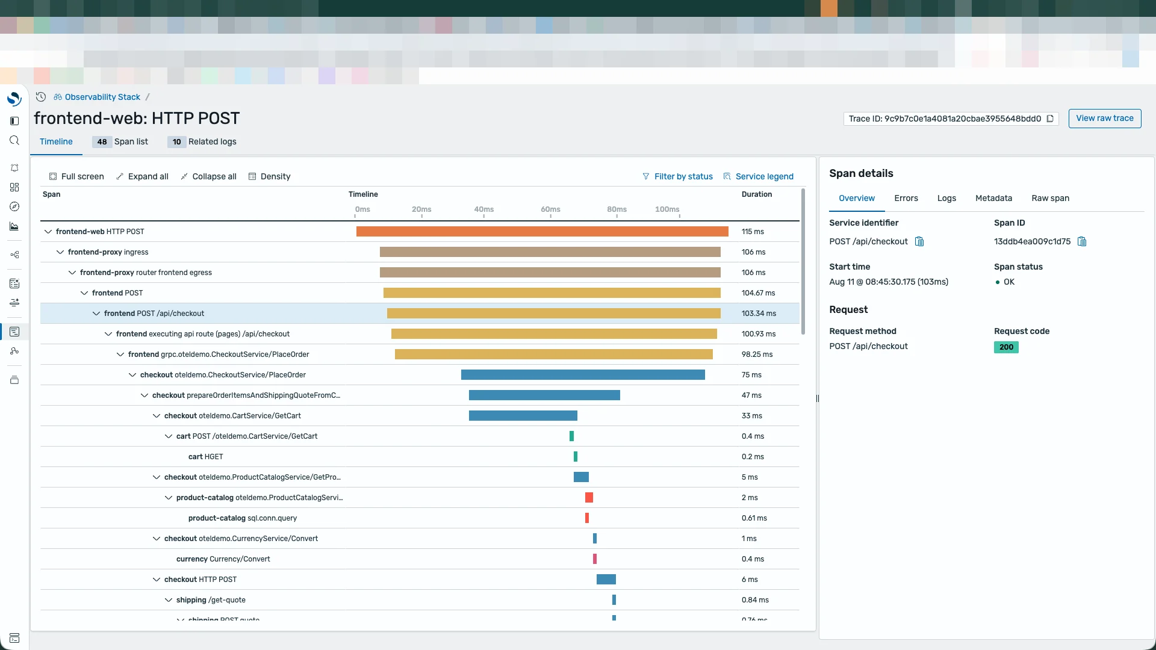This screenshot has height=650, width=1156.
Task: Toggle the sidebar dock panel icon
Action: click(14, 121)
